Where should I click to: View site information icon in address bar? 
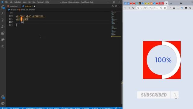pyautogui.click(x=138, y=8)
